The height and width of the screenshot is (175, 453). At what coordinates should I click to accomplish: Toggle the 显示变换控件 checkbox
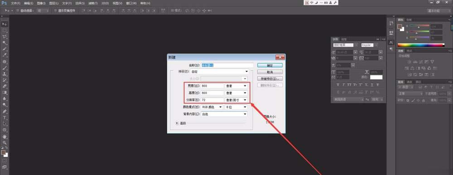click(x=55, y=11)
